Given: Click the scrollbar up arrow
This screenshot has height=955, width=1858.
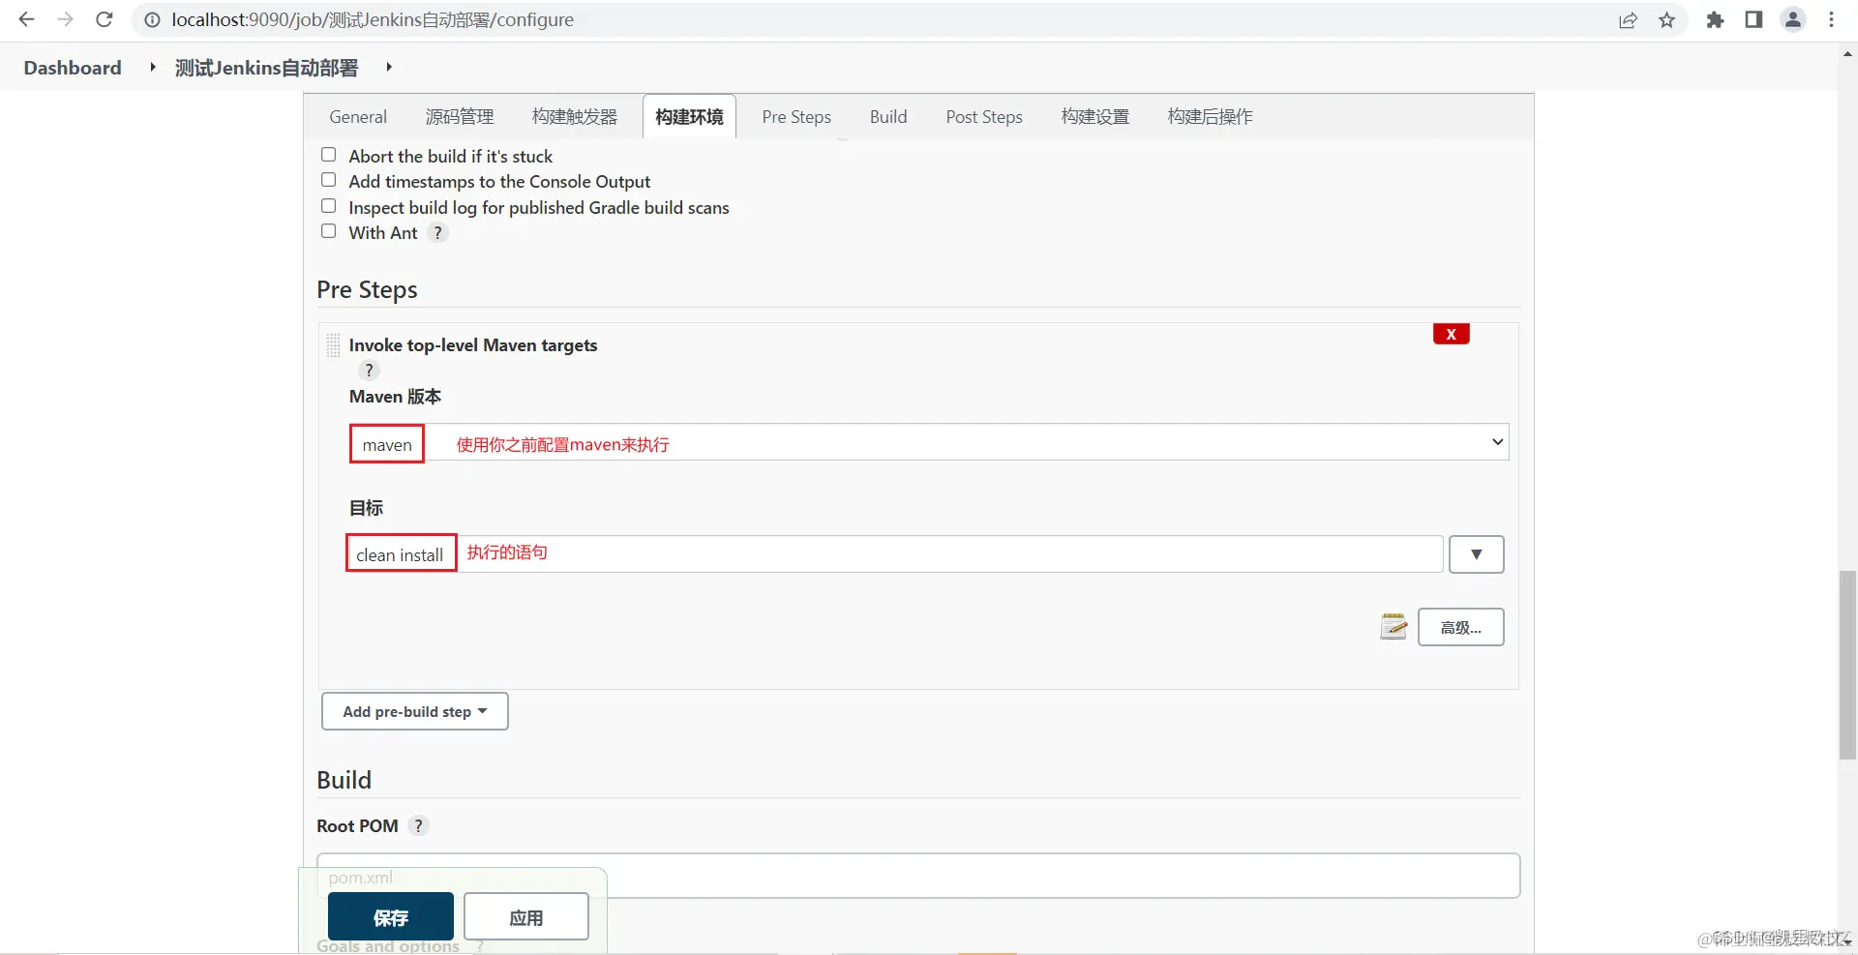Looking at the screenshot, I should 1847,54.
